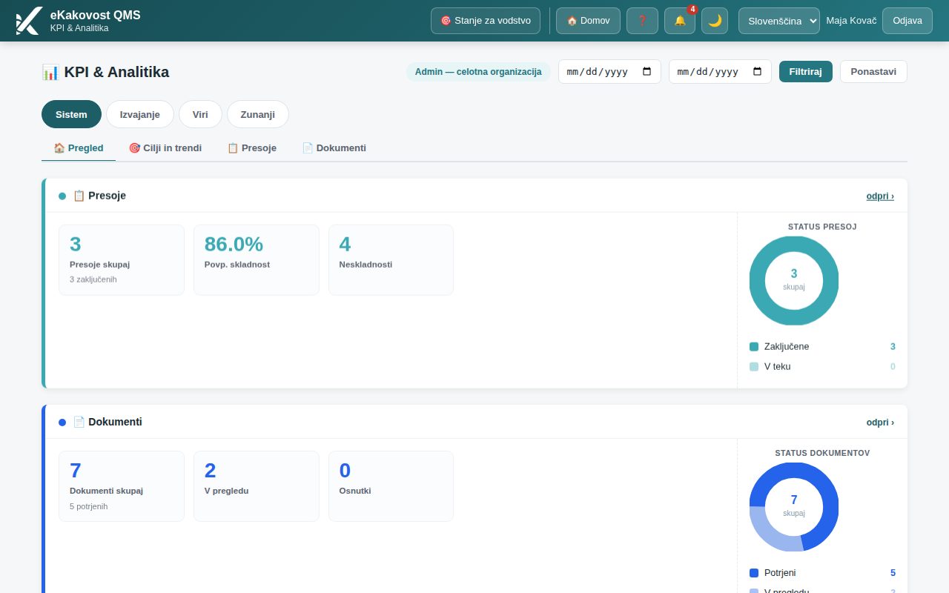The width and height of the screenshot is (949, 593).
Task: Click the chart icon beside KPI & Analitika title
Action: click(x=50, y=72)
